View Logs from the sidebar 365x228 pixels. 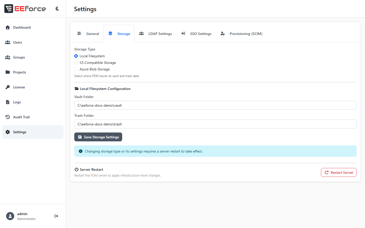point(33,102)
